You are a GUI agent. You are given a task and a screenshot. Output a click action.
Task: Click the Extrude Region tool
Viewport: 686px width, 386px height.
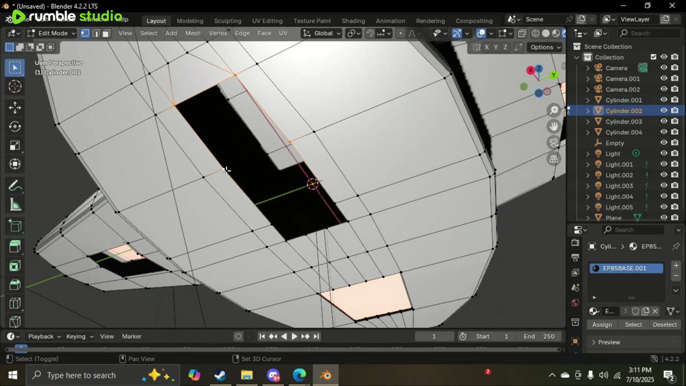(x=15, y=246)
